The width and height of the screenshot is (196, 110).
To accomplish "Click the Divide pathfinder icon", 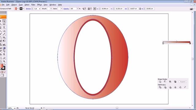I will pyautogui.click(x=160, y=87).
